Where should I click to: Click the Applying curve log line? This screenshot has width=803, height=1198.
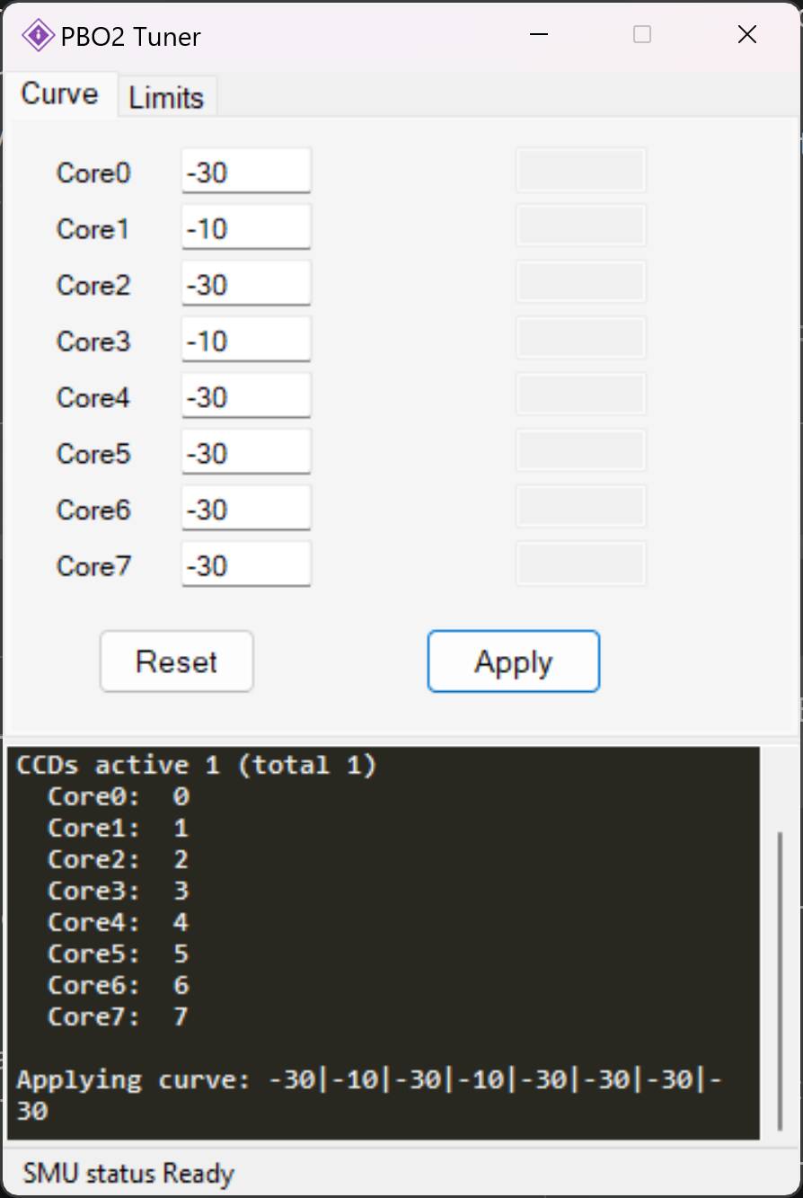(x=370, y=1095)
